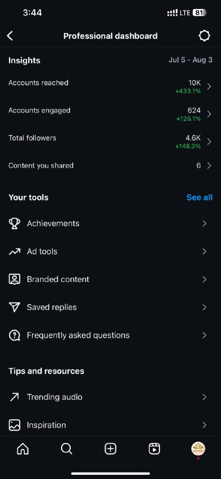The image size is (221, 479).
Task: Expand Total followers chevron
Action: coord(209,141)
